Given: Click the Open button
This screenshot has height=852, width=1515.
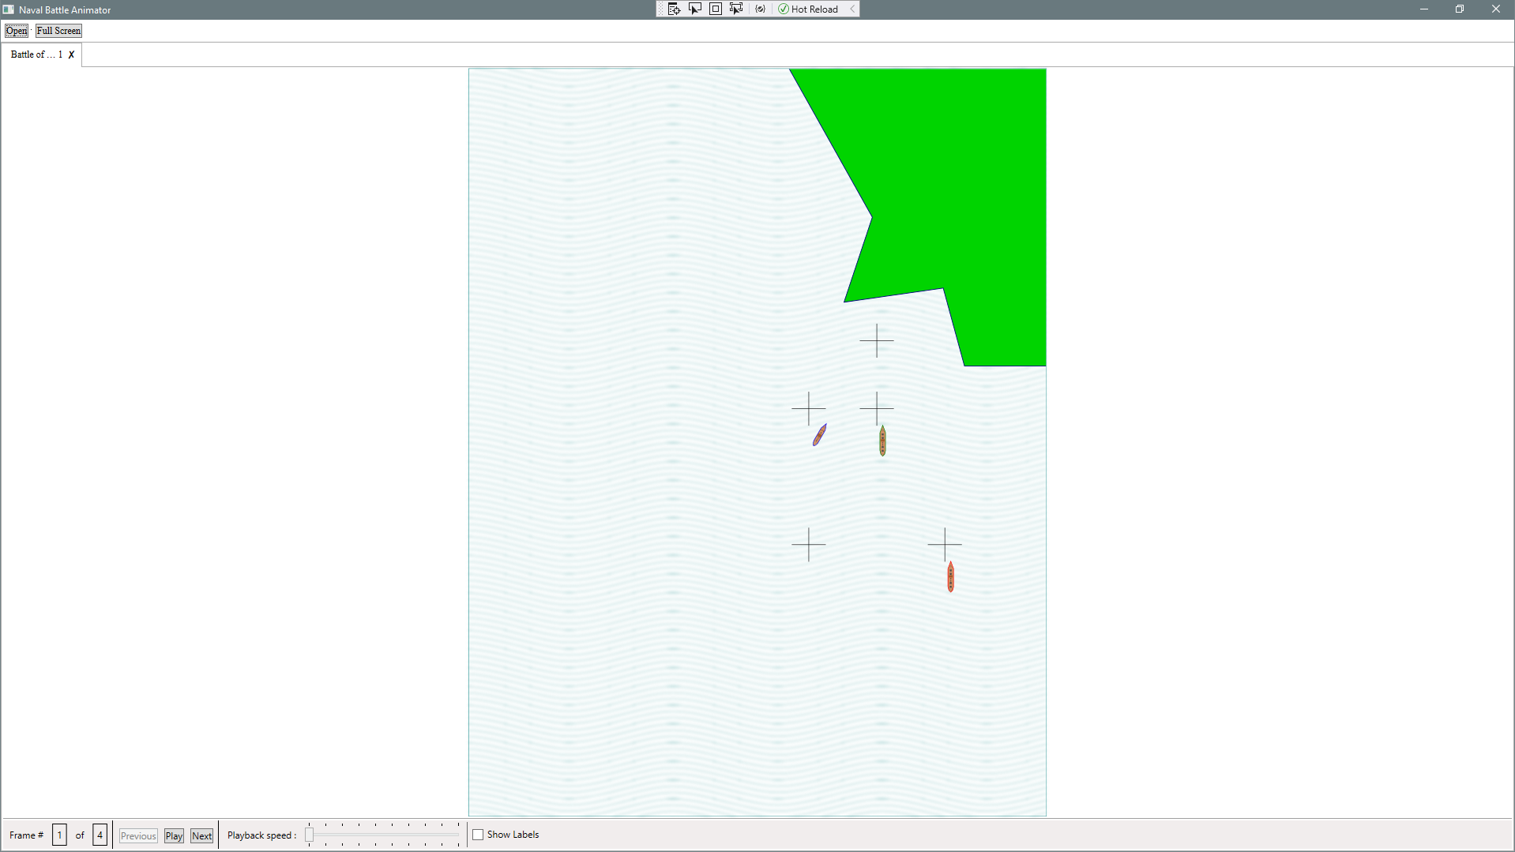Looking at the screenshot, I should pyautogui.click(x=17, y=31).
